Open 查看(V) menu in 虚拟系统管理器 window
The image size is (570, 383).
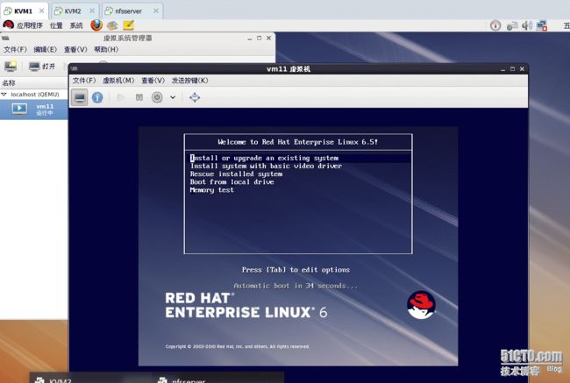coord(75,49)
